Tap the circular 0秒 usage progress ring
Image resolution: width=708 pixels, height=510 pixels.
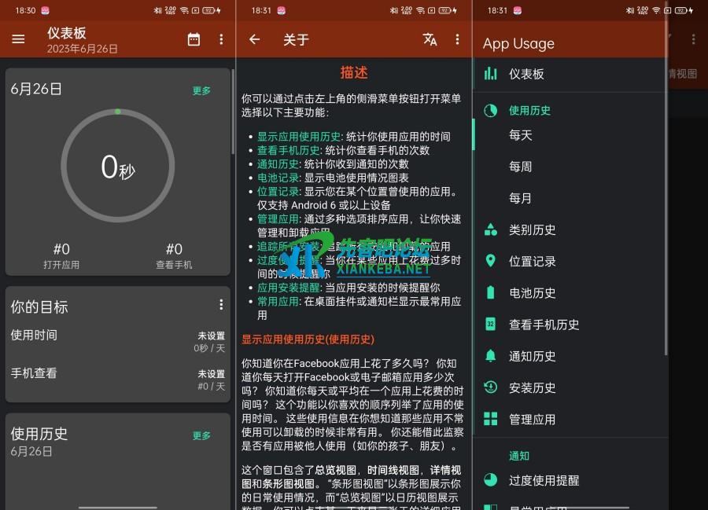pos(118,167)
